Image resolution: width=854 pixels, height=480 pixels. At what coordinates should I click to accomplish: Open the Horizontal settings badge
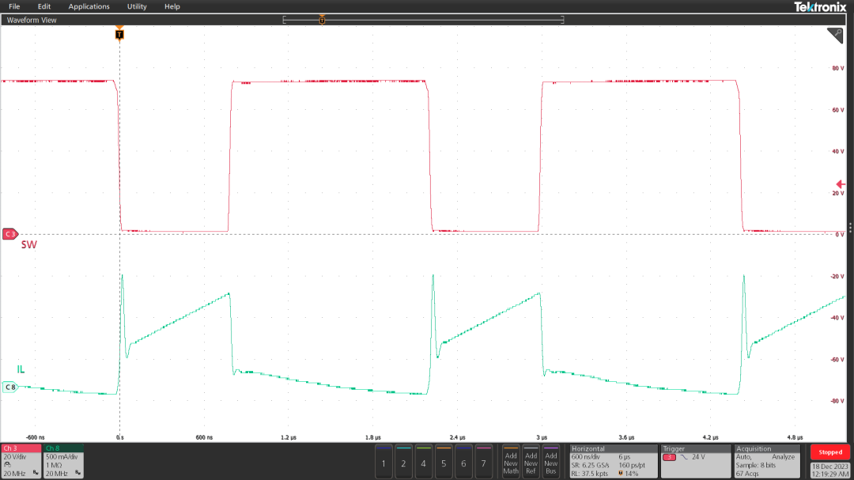point(613,462)
